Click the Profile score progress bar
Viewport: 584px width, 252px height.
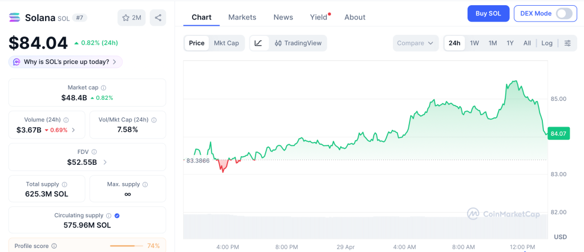pos(127,246)
